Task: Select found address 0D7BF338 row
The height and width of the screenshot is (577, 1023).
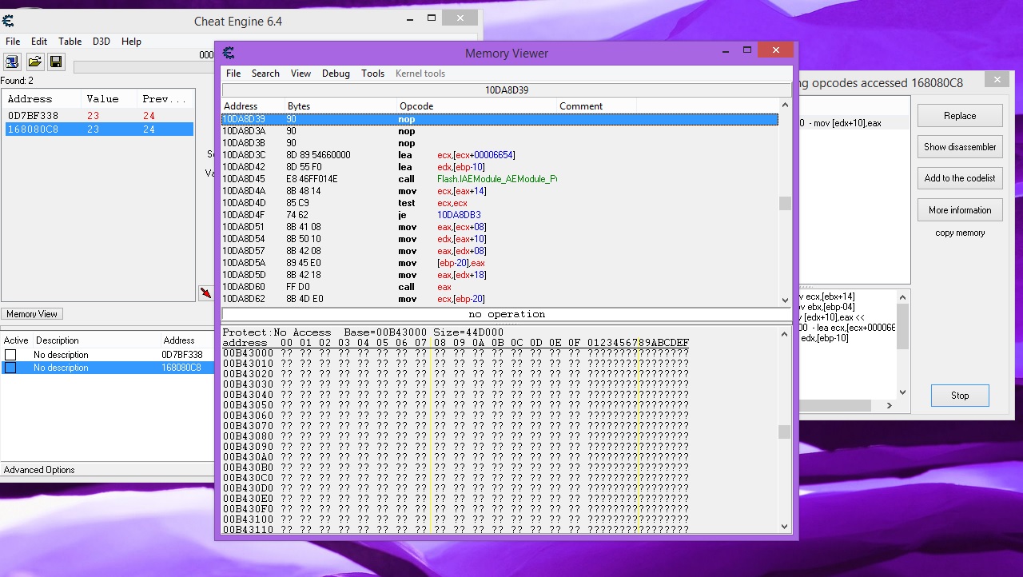Action: [x=99, y=116]
